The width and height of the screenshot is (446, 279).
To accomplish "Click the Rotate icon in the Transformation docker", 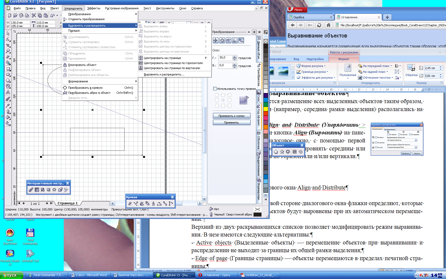I will [222, 40].
